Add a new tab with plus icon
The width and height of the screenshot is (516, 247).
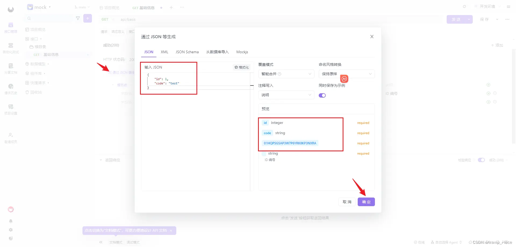point(171,8)
